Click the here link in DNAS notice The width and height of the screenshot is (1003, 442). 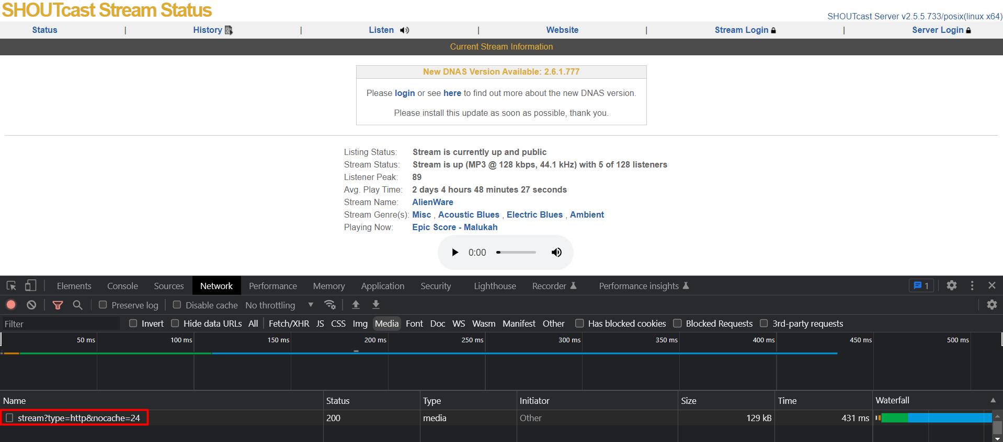click(x=452, y=93)
